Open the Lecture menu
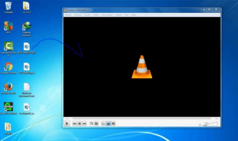Viewport: 238px width, 141px height. point(78,15)
